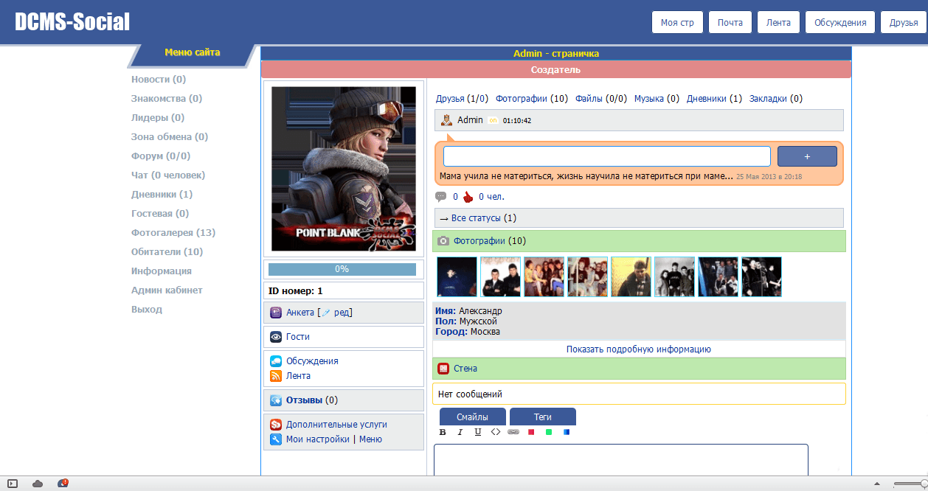
Task: Open Знакомства (0) in site menu
Action: pos(167,99)
